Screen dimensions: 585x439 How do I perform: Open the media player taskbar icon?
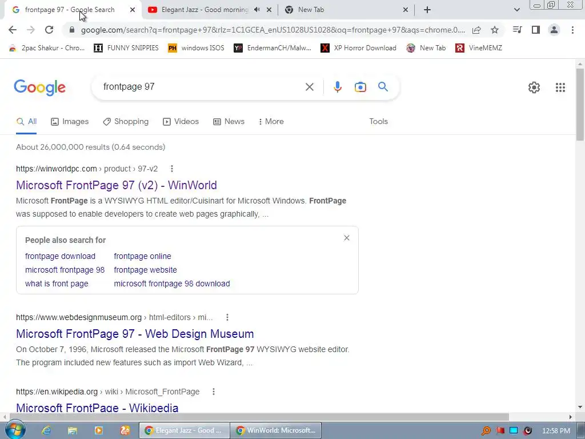click(x=98, y=430)
